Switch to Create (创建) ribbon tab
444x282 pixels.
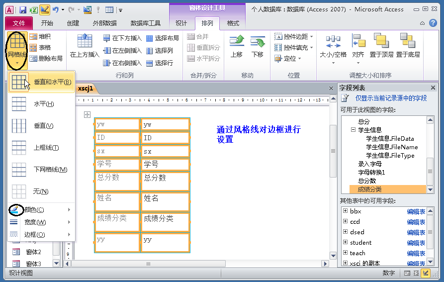(73, 23)
